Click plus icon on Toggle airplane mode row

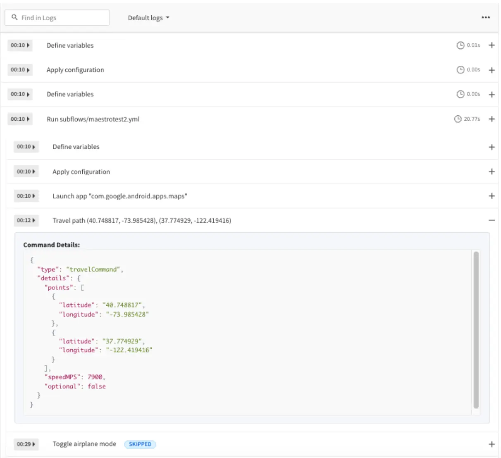[x=491, y=444]
